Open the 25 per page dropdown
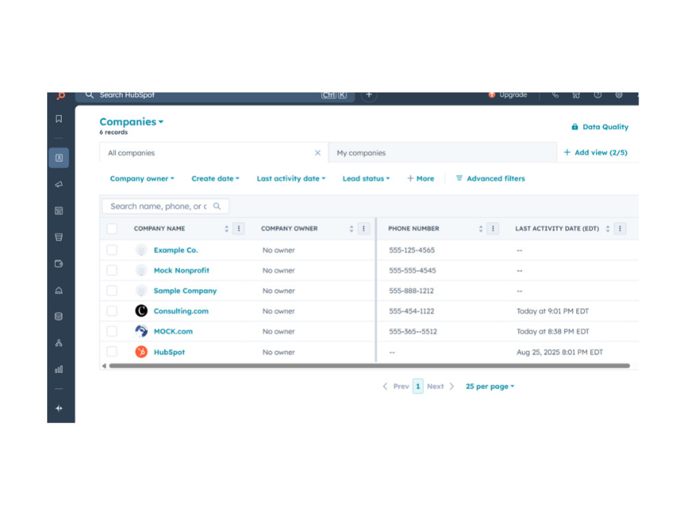Image resolution: width=685 pixels, height=514 pixels. (490, 387)
